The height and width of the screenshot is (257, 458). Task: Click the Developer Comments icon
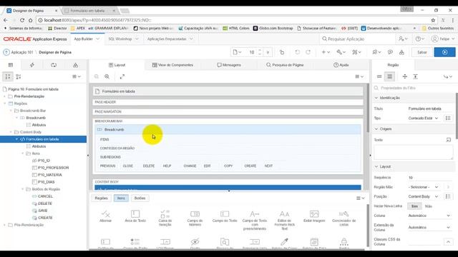(390, 52)
